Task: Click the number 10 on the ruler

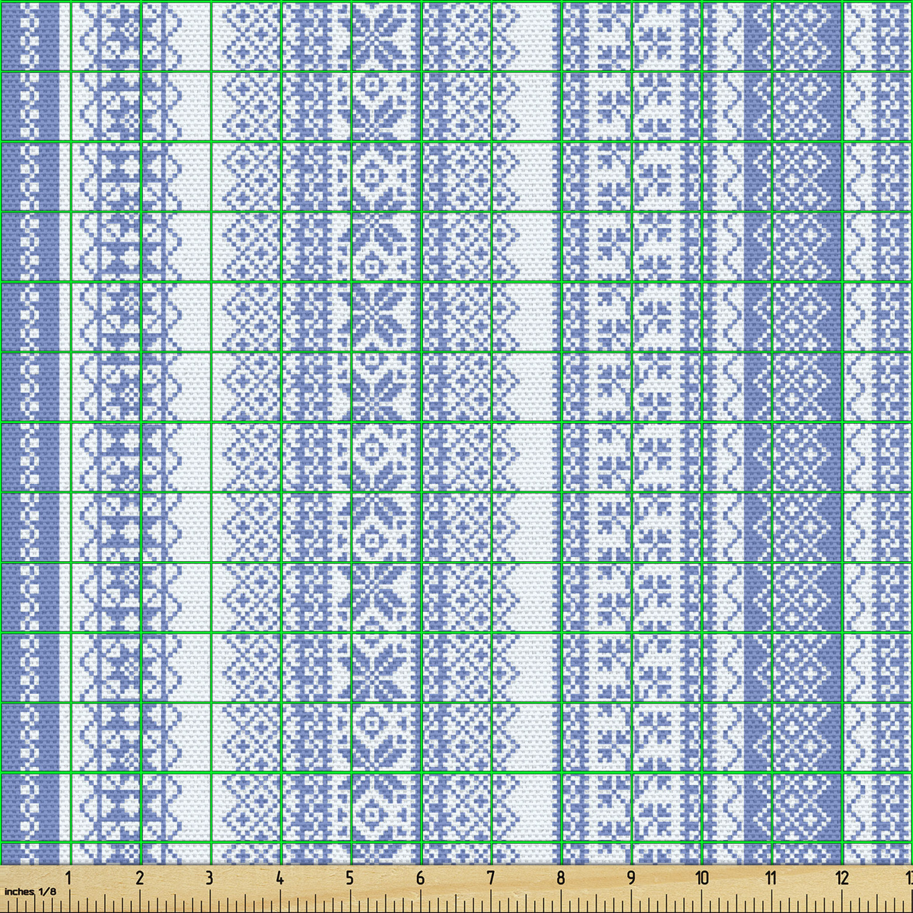Action: click(702, 878)
